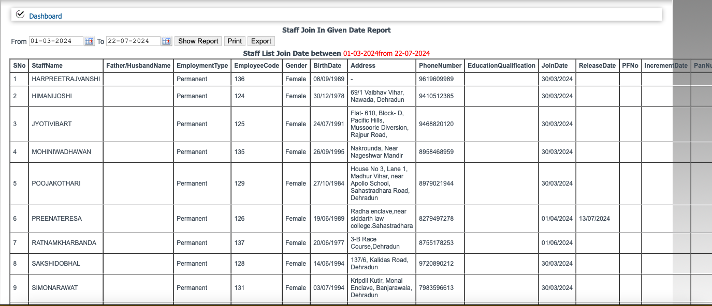This screenshot has height=306, width=712.
Task: Select staff name POOJAKOTHARI
Action: [56, 183]
